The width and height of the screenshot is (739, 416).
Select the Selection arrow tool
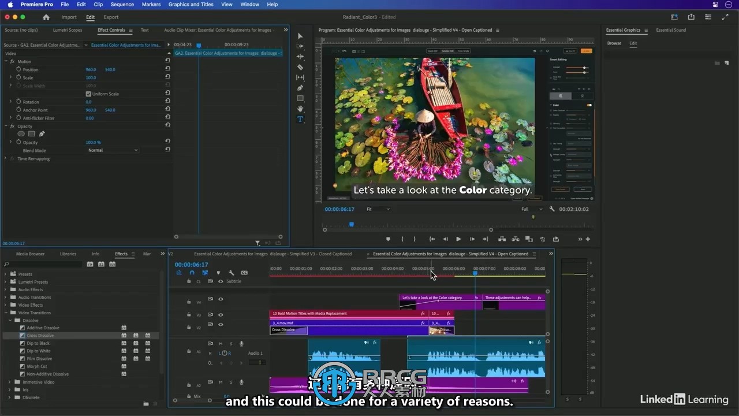pyautogui.click(x=300, y=36)
